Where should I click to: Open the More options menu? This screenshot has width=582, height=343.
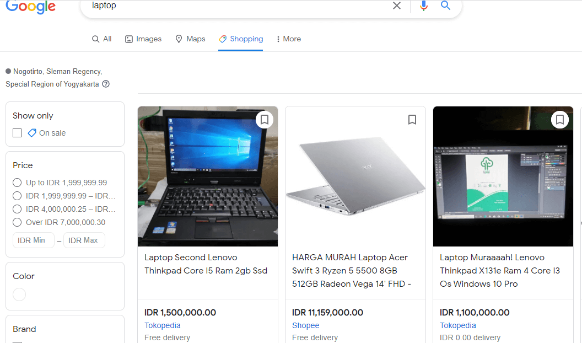[288, 39]
